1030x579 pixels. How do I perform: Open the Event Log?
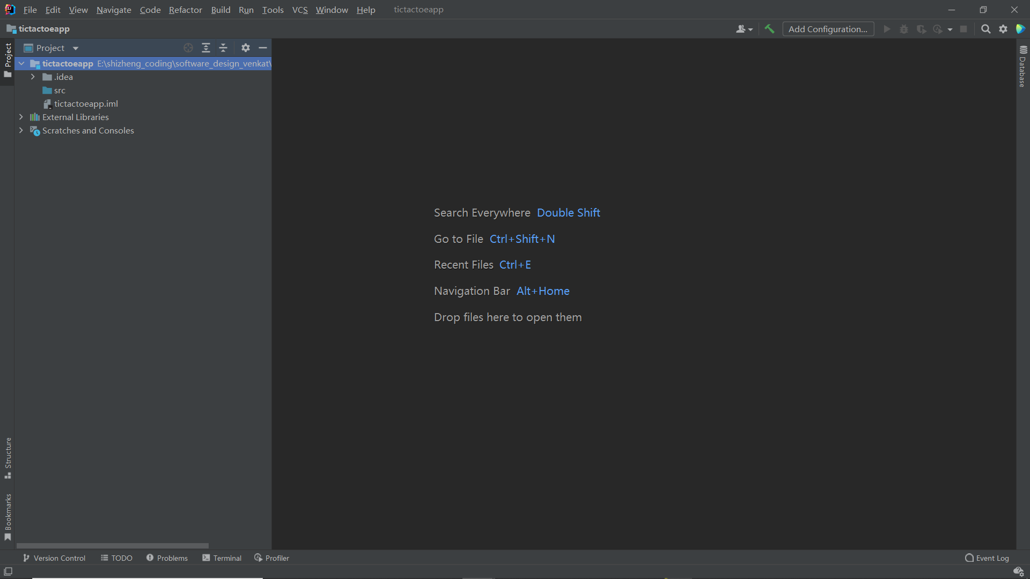pos(987,558)
